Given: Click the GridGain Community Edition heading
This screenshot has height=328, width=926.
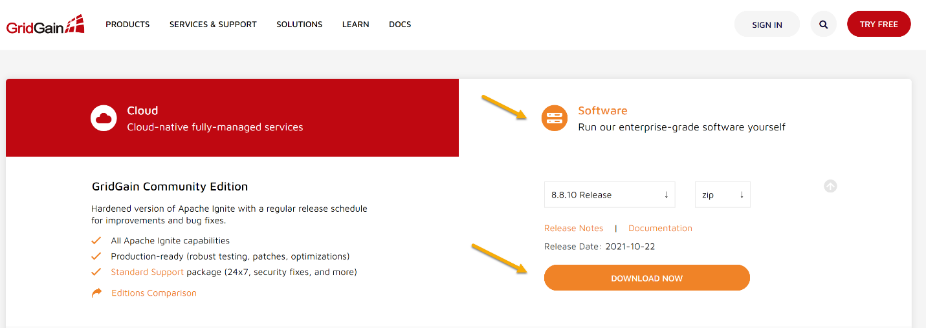Looking at the screenshot, I should pos(170,187).
